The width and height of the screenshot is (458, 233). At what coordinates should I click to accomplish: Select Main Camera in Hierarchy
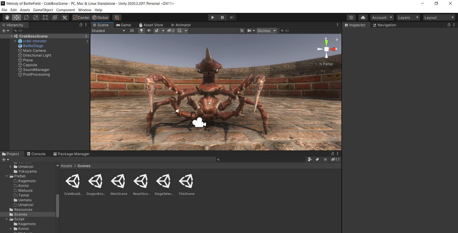34,51
